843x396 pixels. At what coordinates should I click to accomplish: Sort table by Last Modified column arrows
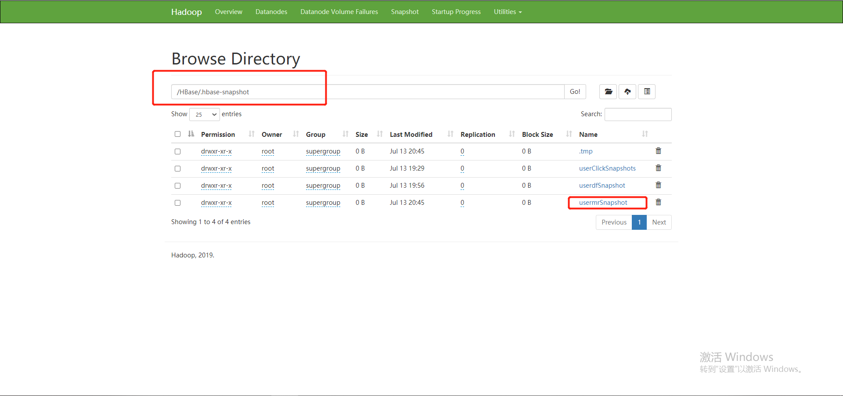[x=450, y=134]
